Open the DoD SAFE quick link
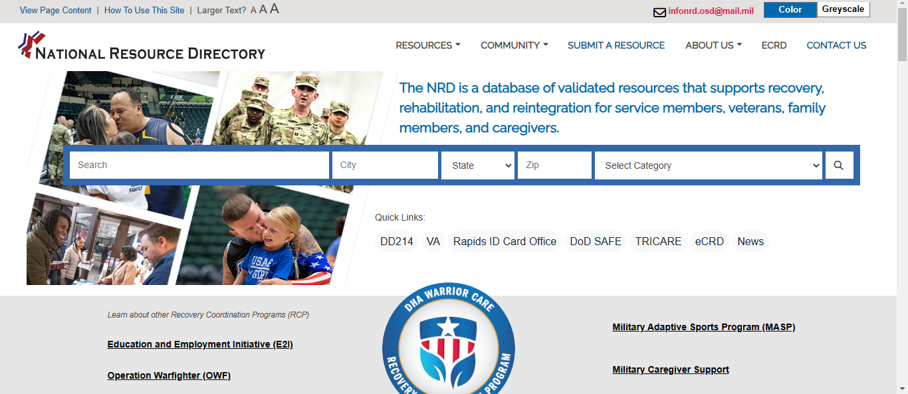Image resolution: width=908 pixels, height=394 pixels. point(596,242)
